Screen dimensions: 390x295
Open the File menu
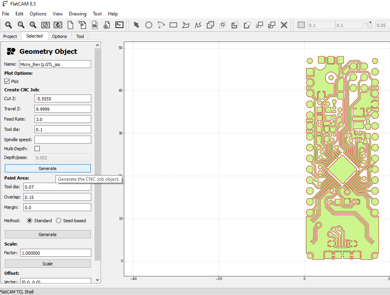[6, 14]
